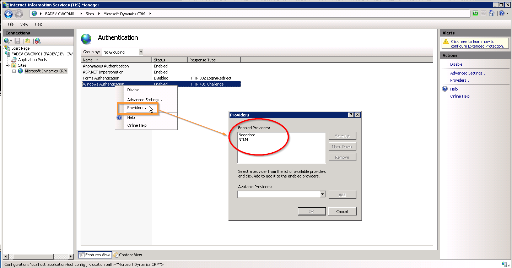Click Move Up button in Providers
The width and height of the screenshot is (512, 268).
coord(342,136)
